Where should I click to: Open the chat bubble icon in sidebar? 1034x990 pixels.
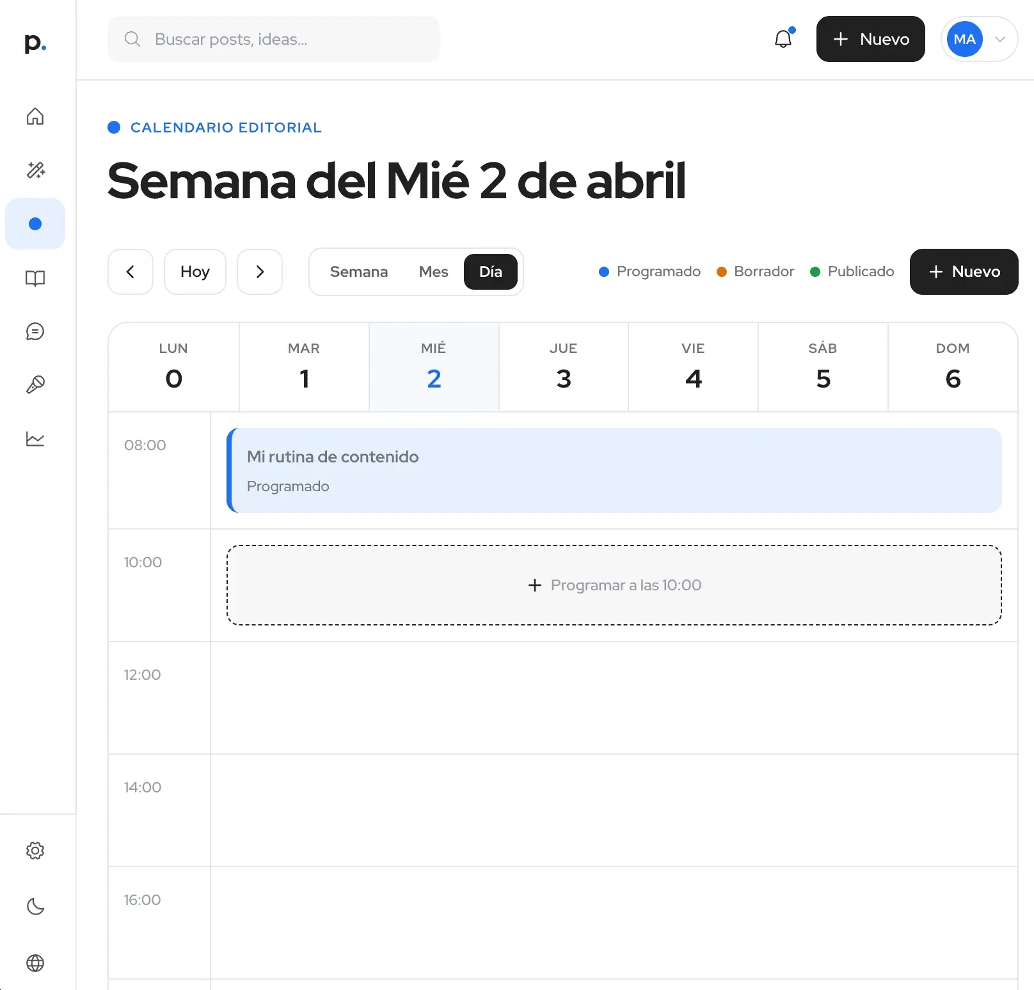(x=35, y=331)
